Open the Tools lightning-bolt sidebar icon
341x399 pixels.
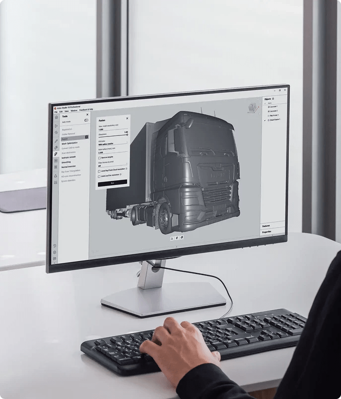[x=56, y=154]
